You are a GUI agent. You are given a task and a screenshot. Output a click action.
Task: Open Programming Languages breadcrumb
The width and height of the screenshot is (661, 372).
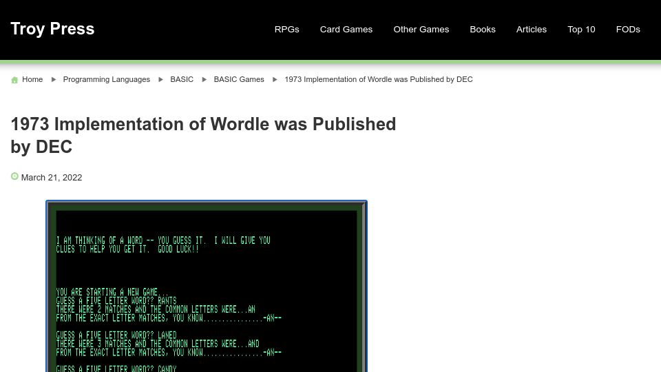click(x=107, y=79)
